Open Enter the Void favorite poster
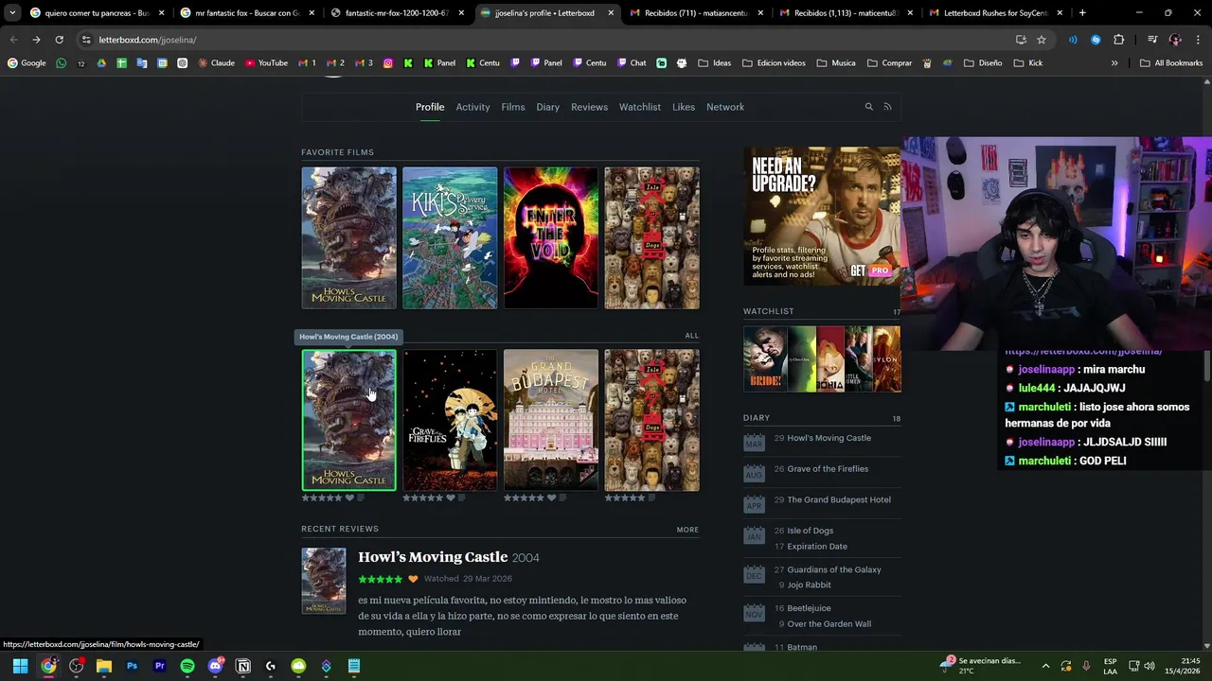Screen dimensions: 1212x681 click(x=551, y=238)
